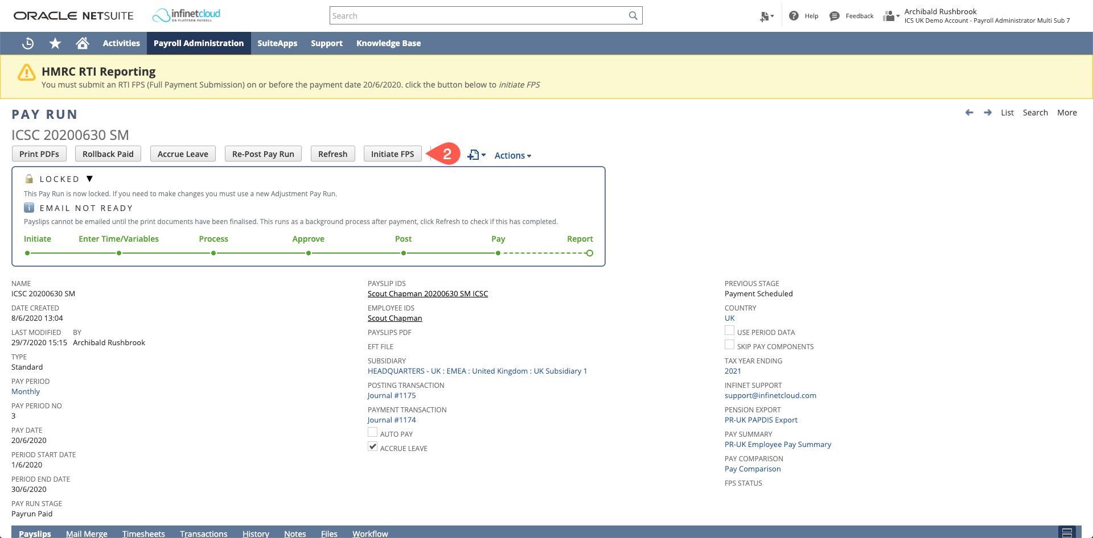The width and height of the screenshot is (1093, 538).
Task: Click the search magnifier icon
Action: (x=632, y=15)
